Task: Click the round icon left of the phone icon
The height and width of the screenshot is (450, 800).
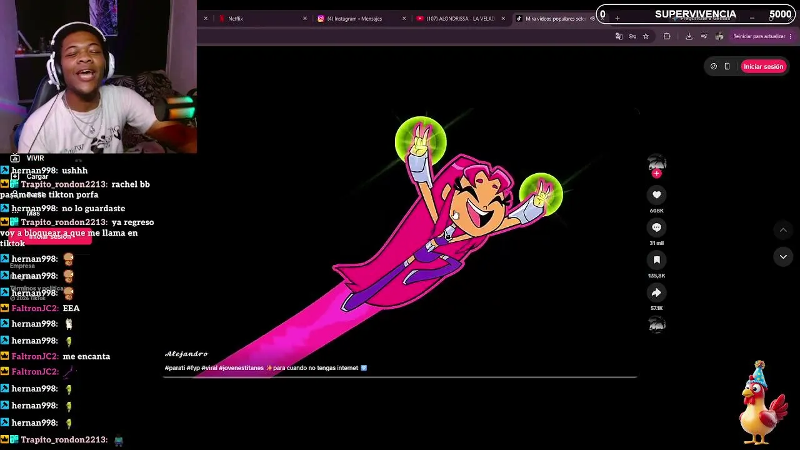Action: point(714,66)
